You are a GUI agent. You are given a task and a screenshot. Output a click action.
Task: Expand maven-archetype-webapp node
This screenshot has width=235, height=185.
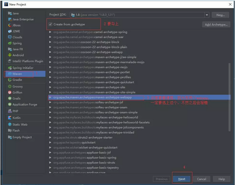(50, 98)
